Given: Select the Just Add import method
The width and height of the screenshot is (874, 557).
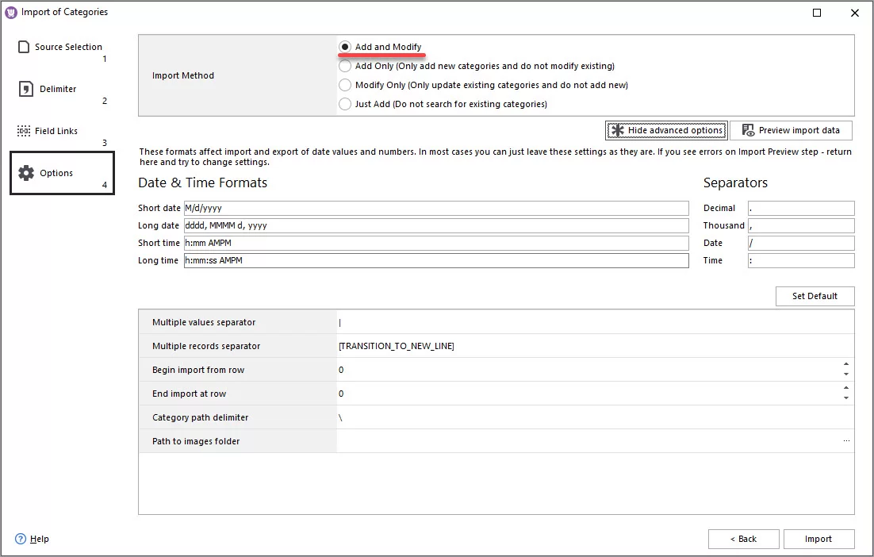Looking at the screenshot, I should [x=345, y=103].
